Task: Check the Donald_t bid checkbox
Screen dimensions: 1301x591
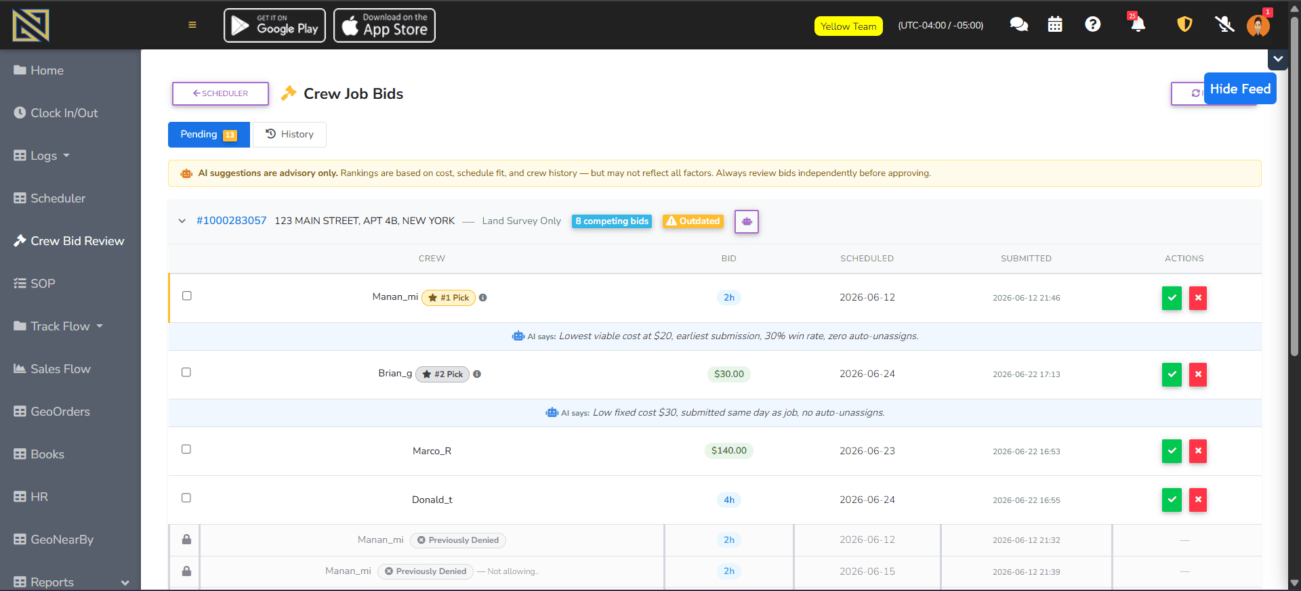Action: pos(186,498)
